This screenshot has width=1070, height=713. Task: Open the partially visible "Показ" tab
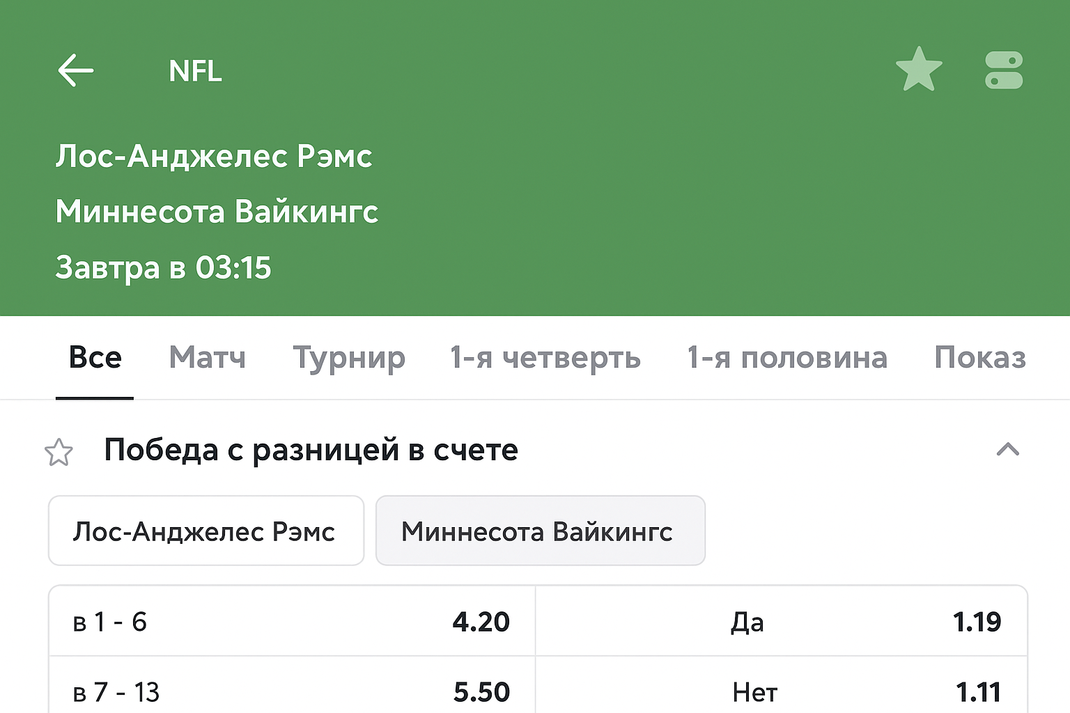(979, 358)
